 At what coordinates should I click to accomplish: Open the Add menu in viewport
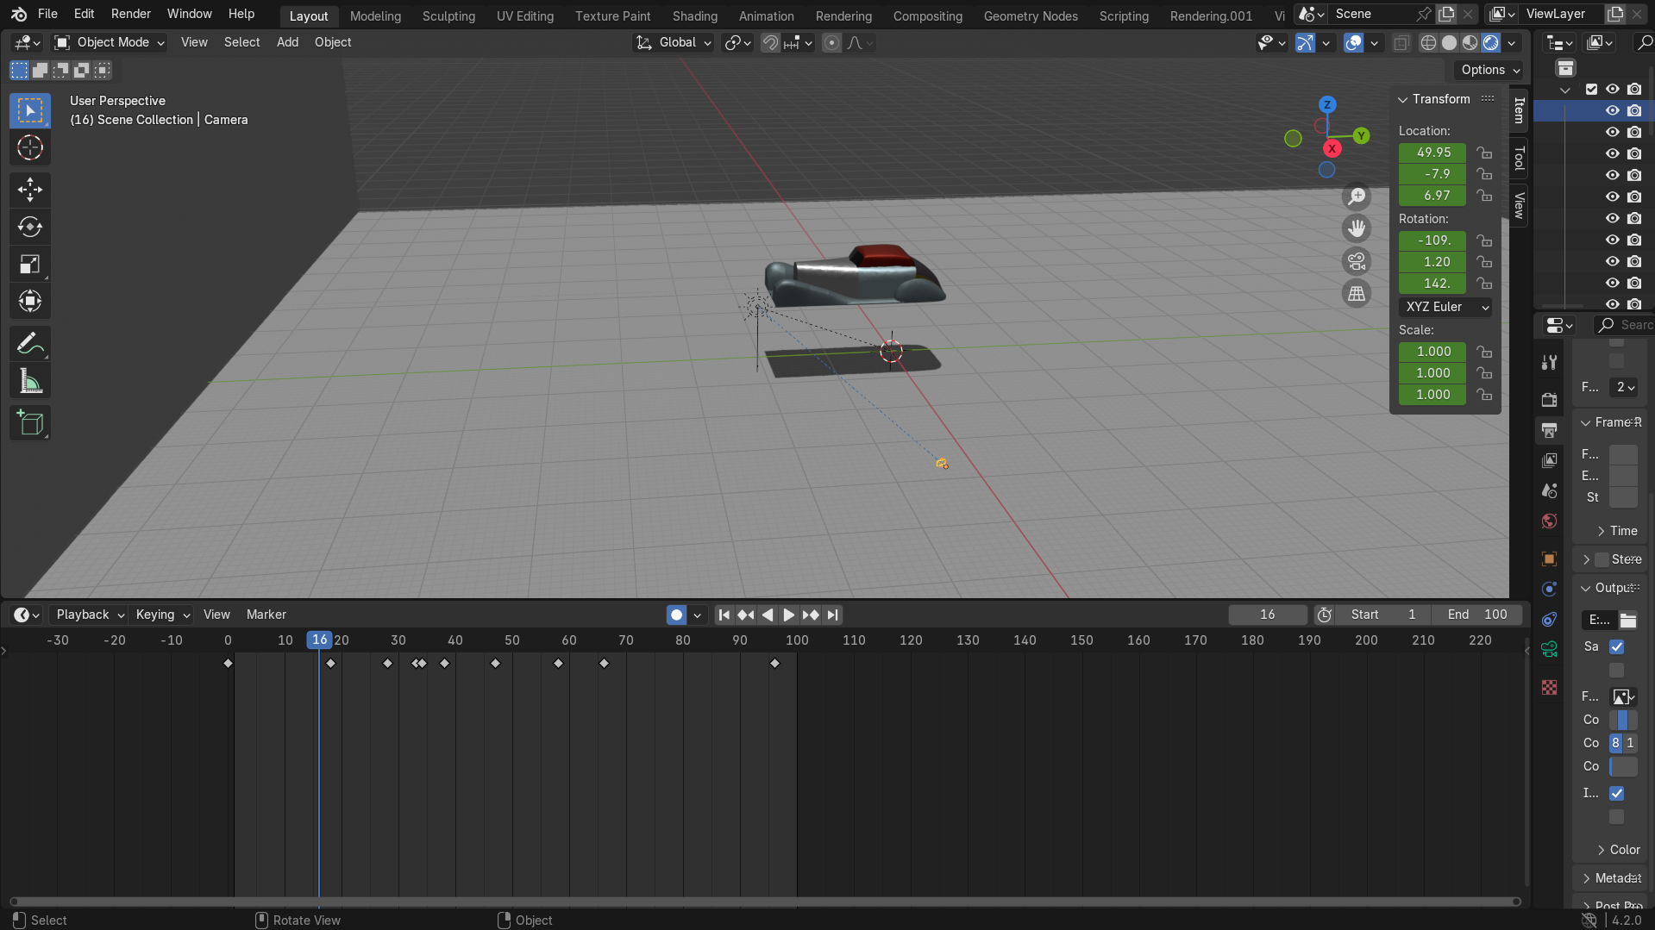click(287, 42)
